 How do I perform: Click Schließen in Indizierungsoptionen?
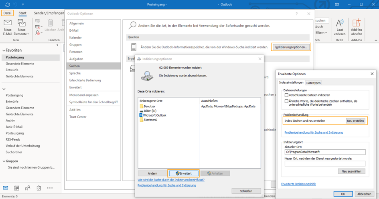(246, 191)
